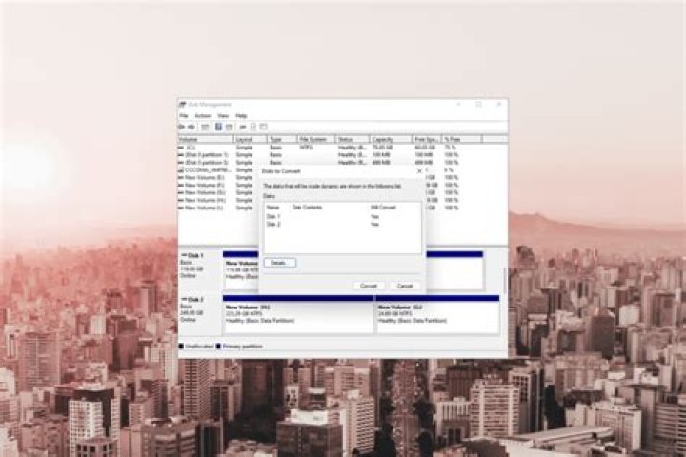Viewport: 686px width, 457px height.
Task: Click the toolbar icon right of blue Help
Action: [x=230, y=127]
